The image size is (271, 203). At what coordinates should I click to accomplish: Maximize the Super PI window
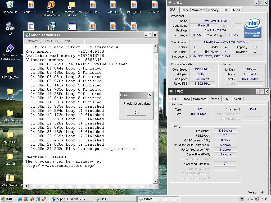[x=150, y=35]
